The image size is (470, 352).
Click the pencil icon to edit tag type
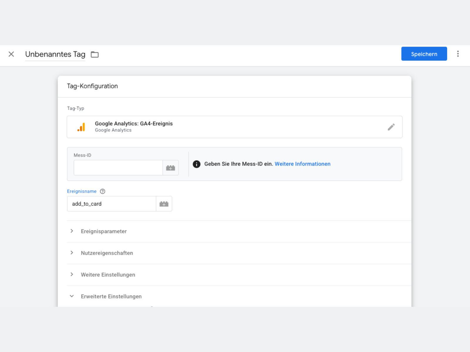[391, 127]
